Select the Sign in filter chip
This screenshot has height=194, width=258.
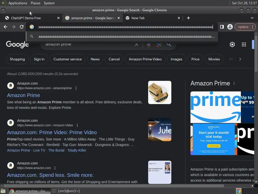pyautogui.click(x=39, y=59)
